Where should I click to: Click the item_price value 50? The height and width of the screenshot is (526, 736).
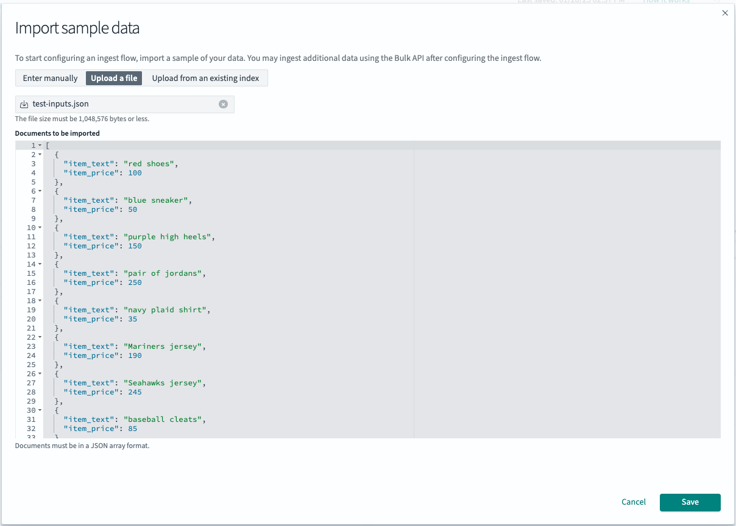point(132,209)
